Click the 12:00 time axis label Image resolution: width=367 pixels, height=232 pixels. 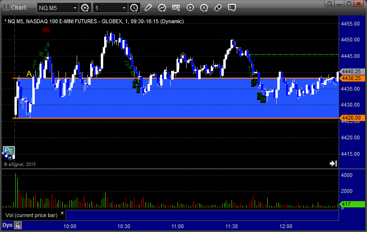point(286,226)
